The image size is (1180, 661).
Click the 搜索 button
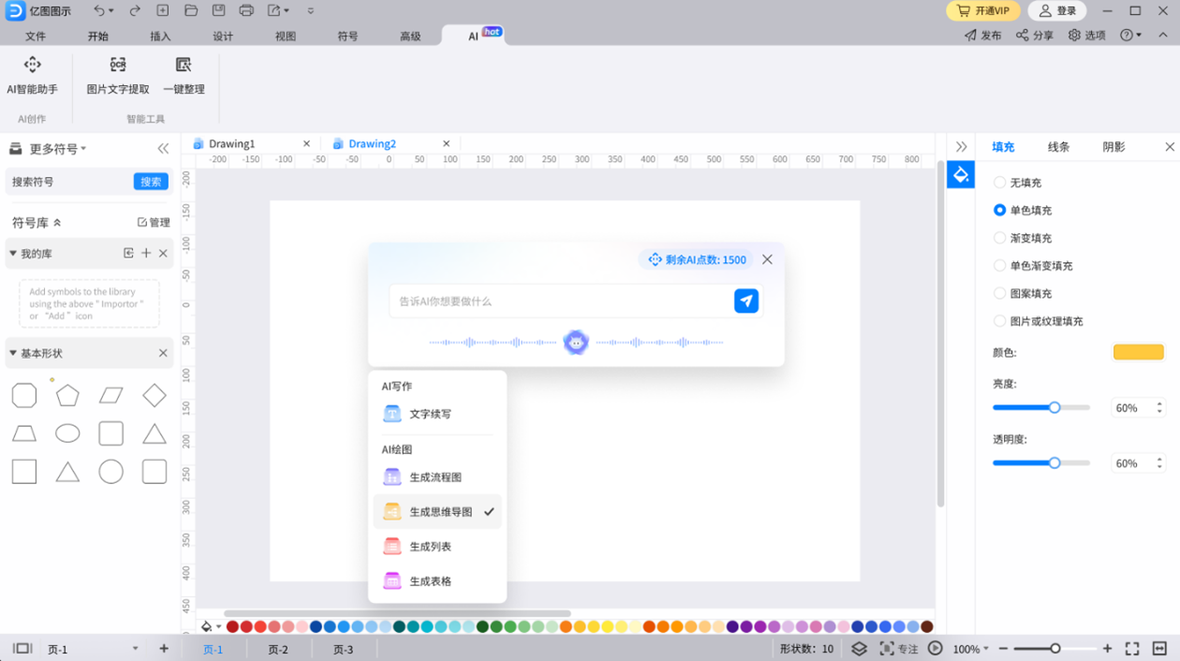click(151, 182)
